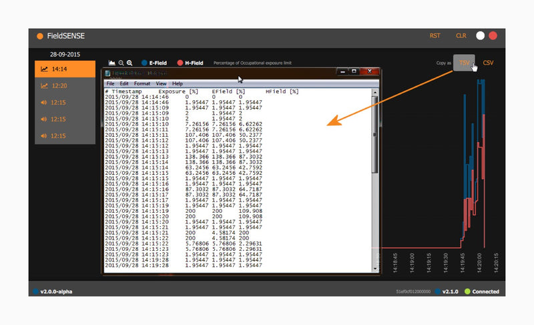Zoom in on the exposure graph
Viewport: 534px width, 325px height.
(129, 63)
